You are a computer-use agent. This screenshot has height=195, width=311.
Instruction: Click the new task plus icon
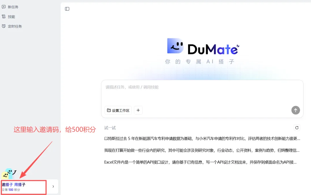3,7
